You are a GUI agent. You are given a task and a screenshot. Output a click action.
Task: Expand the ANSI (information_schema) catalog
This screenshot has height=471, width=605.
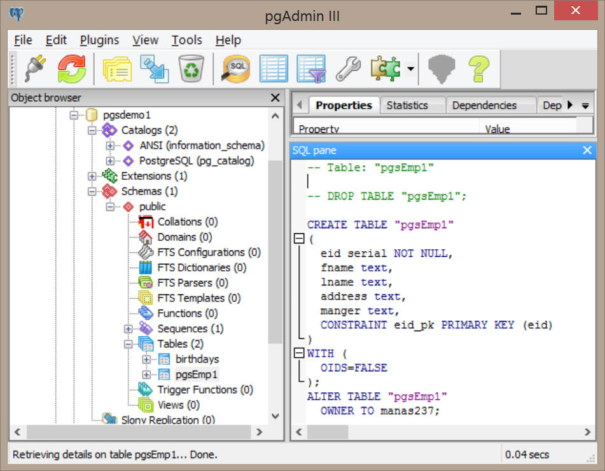110,146
